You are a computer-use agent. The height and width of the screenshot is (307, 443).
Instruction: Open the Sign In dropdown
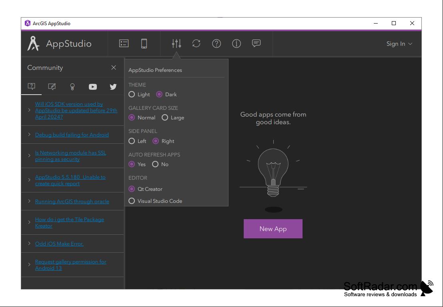(399, 44)
